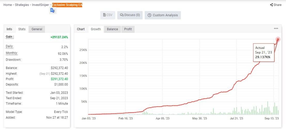
Task: Open the chart options ellipsis menu
Action: click(276, 29)
